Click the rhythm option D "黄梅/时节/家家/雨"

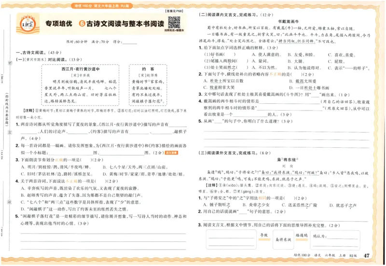pos(144,174)
